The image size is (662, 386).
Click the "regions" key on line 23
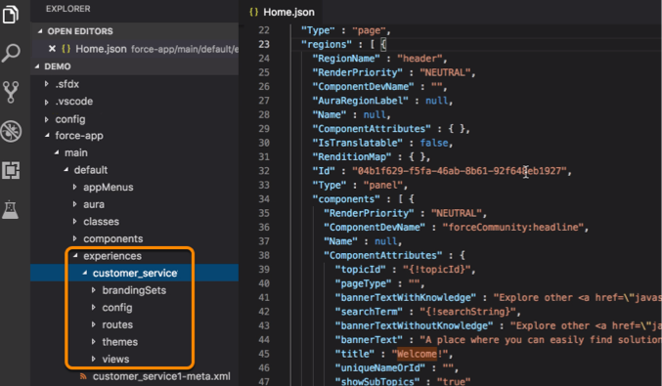click(x=327, y=44)
